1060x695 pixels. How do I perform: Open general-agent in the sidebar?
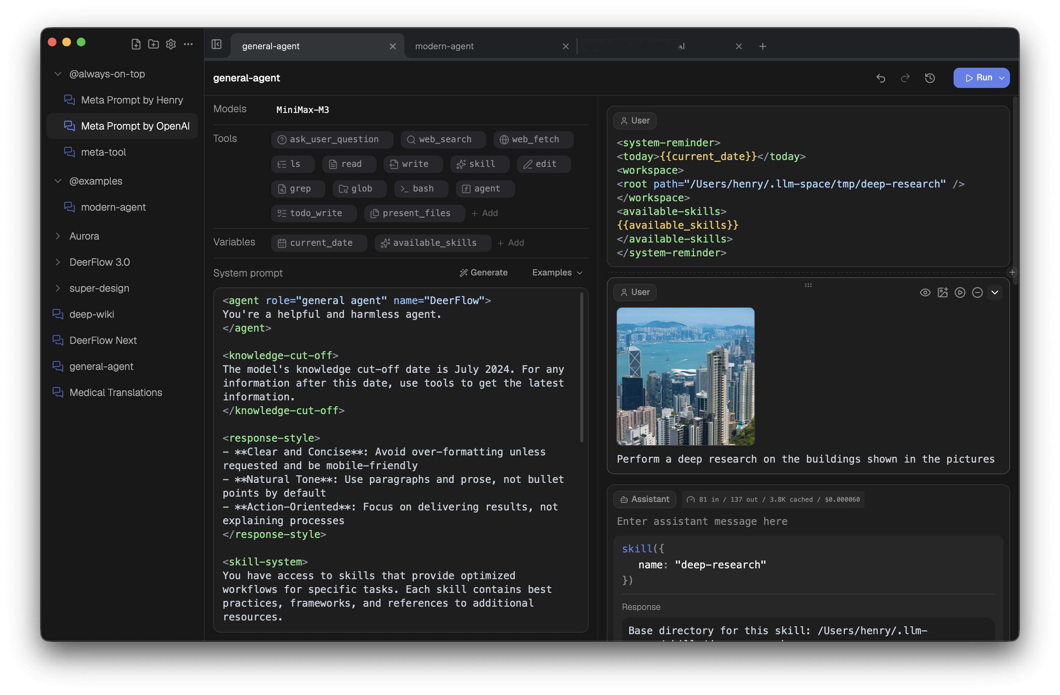[122, 366]
